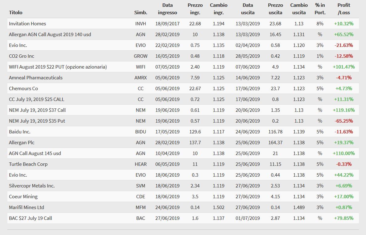Screen dimensions: 366x235
Task: Click the Data ingresso column header
Action: pyautogui.click(x=167, y=9)
